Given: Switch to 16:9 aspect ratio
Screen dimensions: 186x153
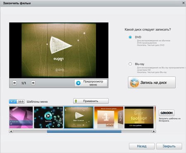Looking at the screenshot, I should coord(21,102).
